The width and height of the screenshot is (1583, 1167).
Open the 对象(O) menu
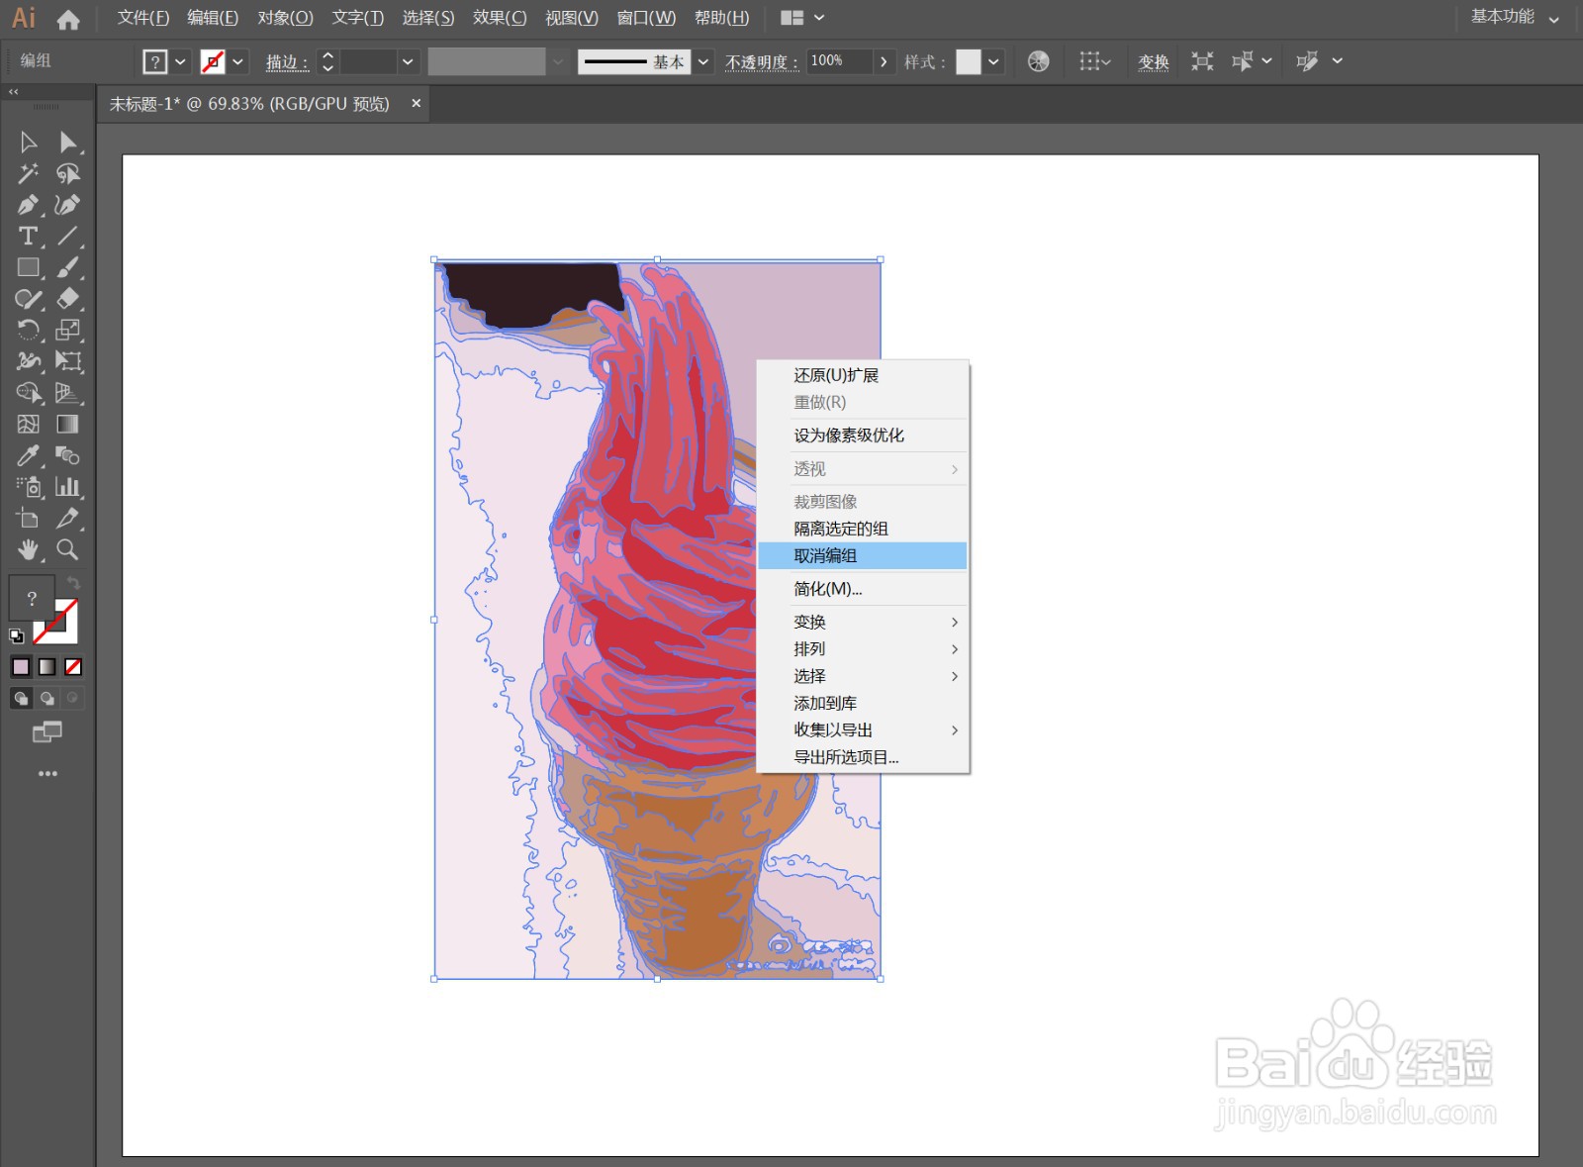pos(285,18)
